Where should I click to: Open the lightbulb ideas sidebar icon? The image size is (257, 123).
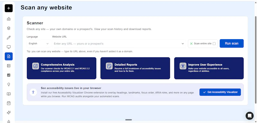(x=9, y=84)
